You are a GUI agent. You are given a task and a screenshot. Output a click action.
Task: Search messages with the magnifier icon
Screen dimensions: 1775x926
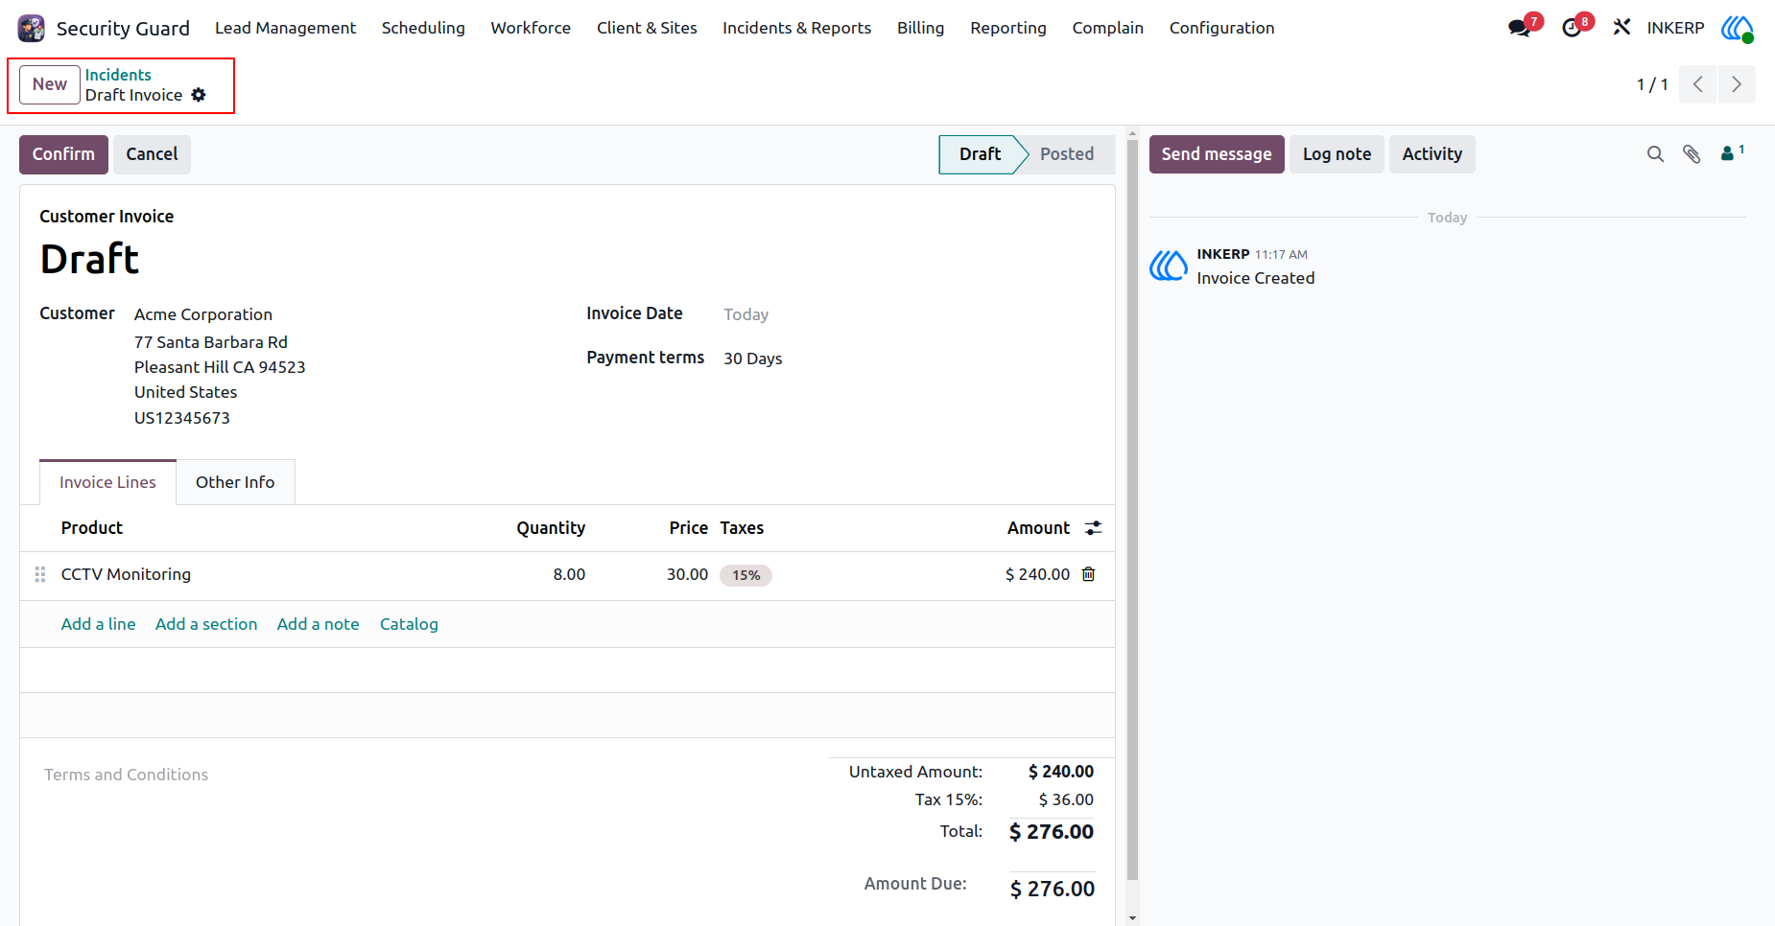coord(1655,154)
